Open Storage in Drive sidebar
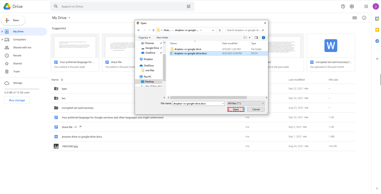Image resolution: width=381 pixels, height=194 pixels. [17, 83]
